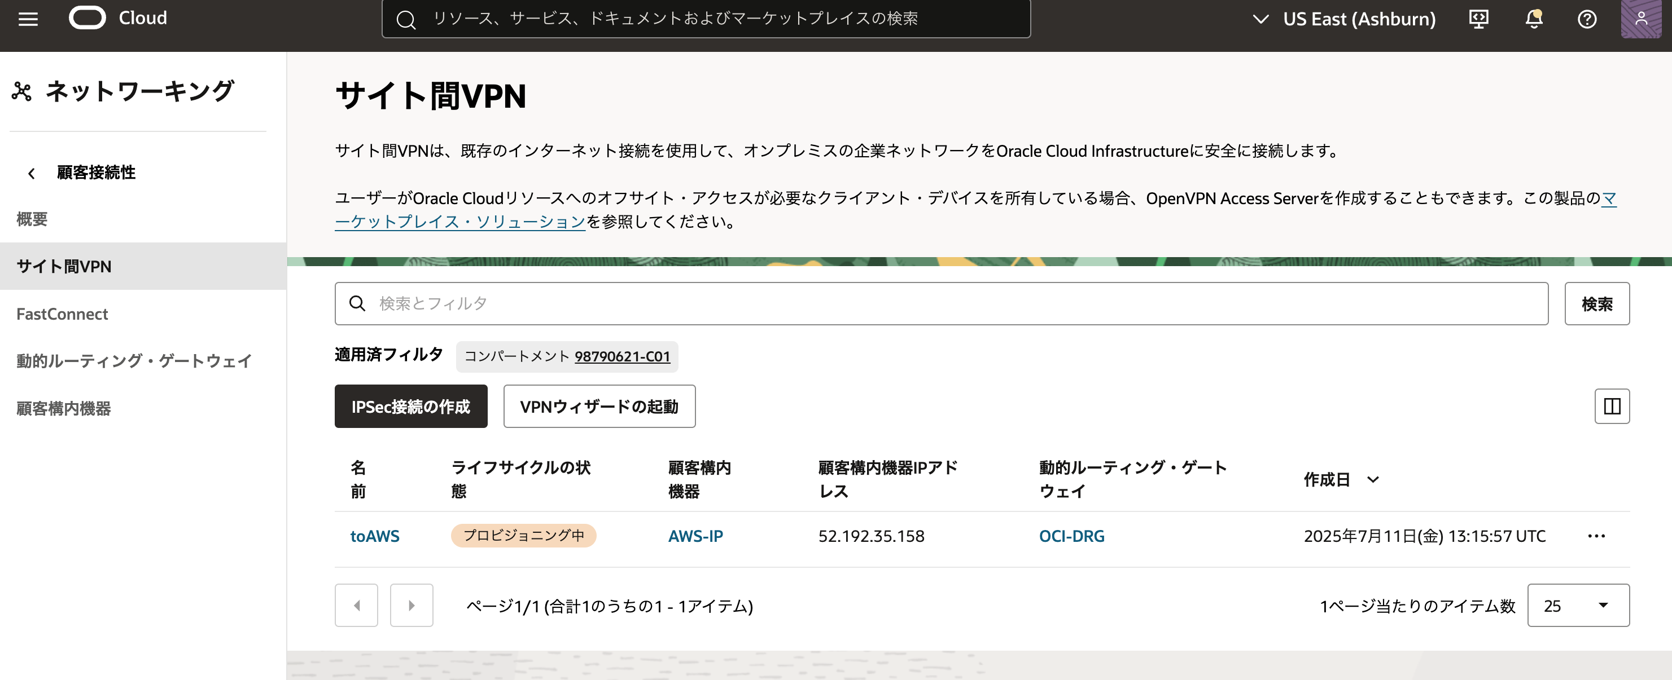This screenshot has height=680, width=1672.
Task: Sort by 作成日 column chevron
Action: tap(1373, 480)
